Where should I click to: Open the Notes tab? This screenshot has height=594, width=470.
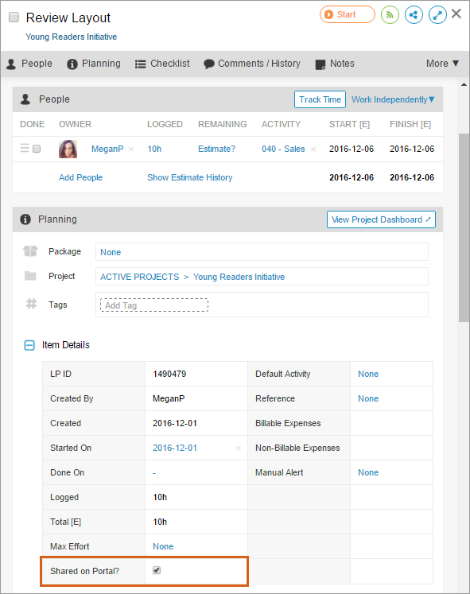tap(335, 64)
